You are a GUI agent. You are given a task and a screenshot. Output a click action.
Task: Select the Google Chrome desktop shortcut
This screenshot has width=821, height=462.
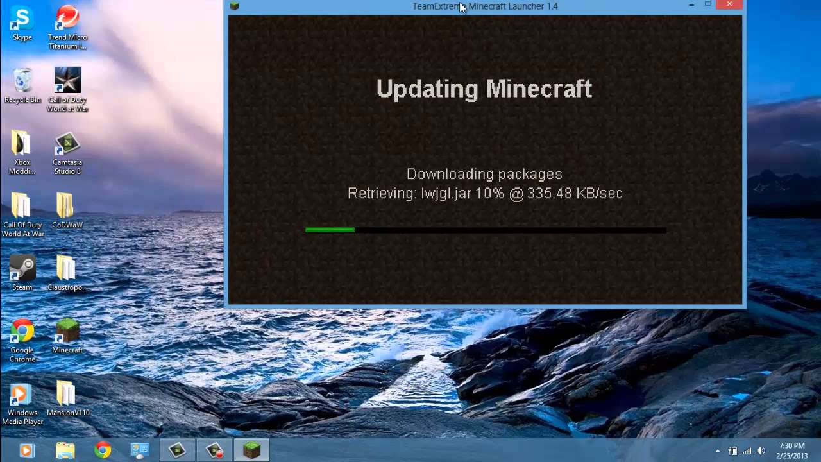pos(22,341)
